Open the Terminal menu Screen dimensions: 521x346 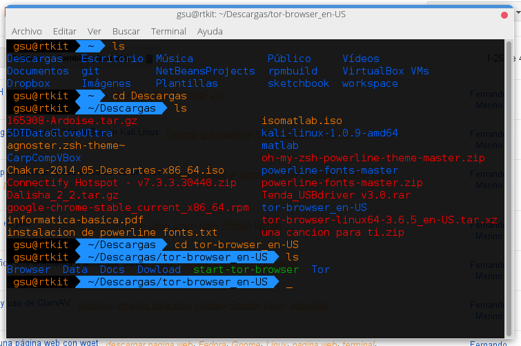168,32
